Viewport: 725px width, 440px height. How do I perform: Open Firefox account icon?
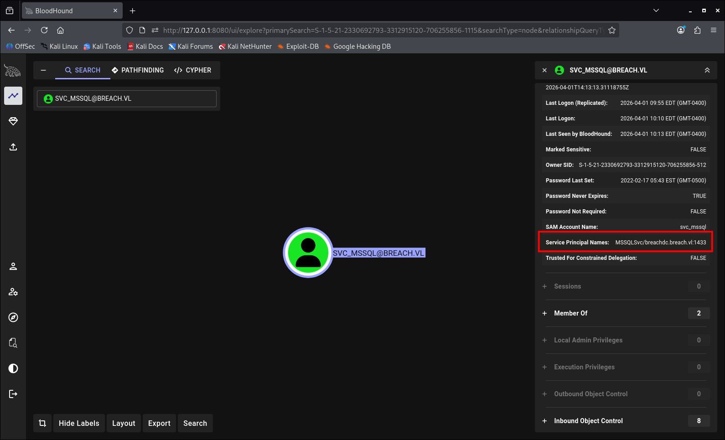click(681, 30)
